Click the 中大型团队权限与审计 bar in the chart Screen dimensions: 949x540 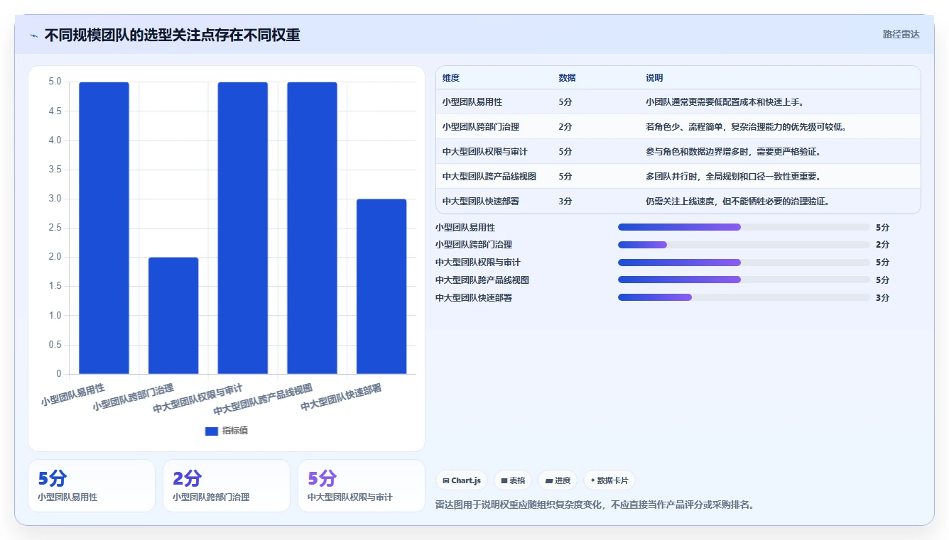coord(243,228)
